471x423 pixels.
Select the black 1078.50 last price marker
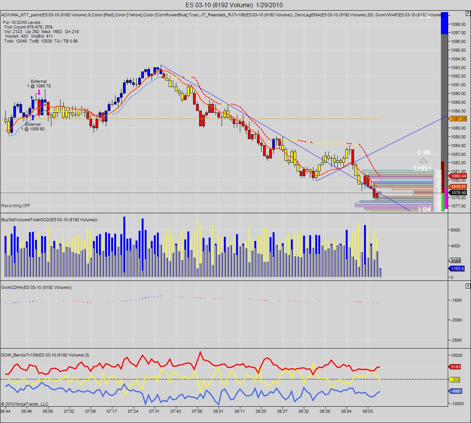[x=458, y=193]
